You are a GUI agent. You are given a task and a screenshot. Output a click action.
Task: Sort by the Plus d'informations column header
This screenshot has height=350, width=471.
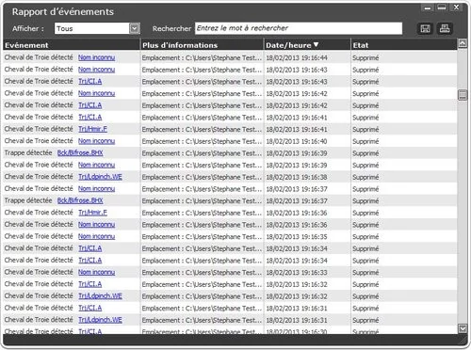pyautogui.click(x=202, y=45)
